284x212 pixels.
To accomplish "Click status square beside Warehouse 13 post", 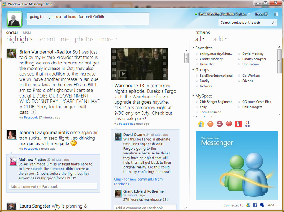I will point(112,85).
